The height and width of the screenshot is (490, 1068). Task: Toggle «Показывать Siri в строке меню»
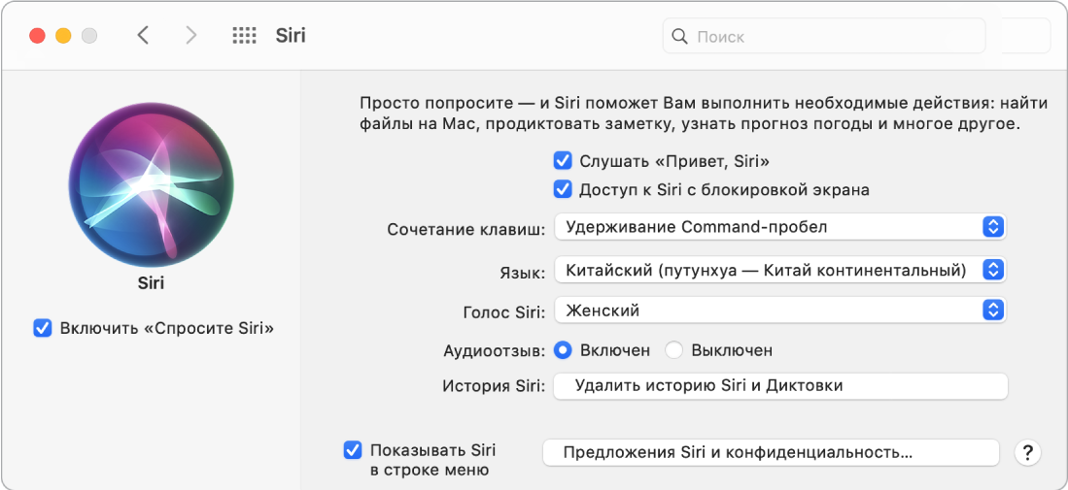[353, 450]
